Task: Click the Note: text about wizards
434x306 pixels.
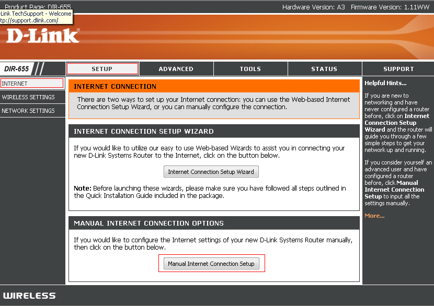Action: [210, 192]
